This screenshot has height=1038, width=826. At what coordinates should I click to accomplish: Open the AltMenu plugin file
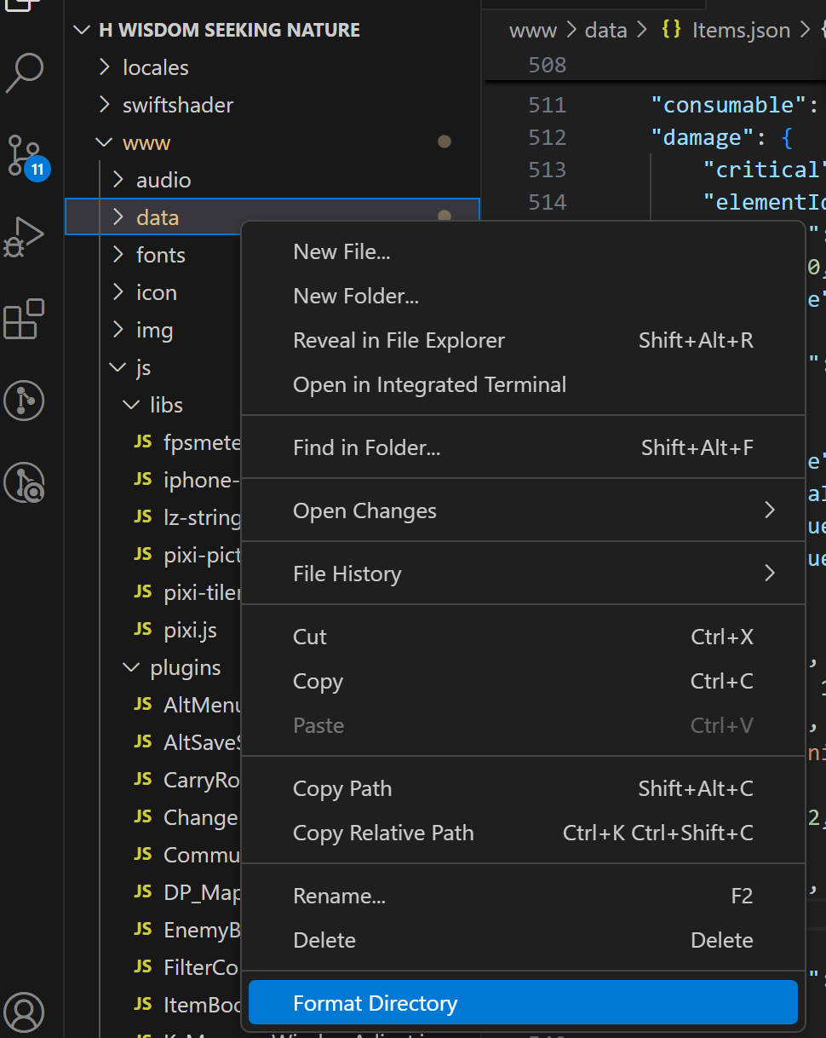(x=203, y=705)
